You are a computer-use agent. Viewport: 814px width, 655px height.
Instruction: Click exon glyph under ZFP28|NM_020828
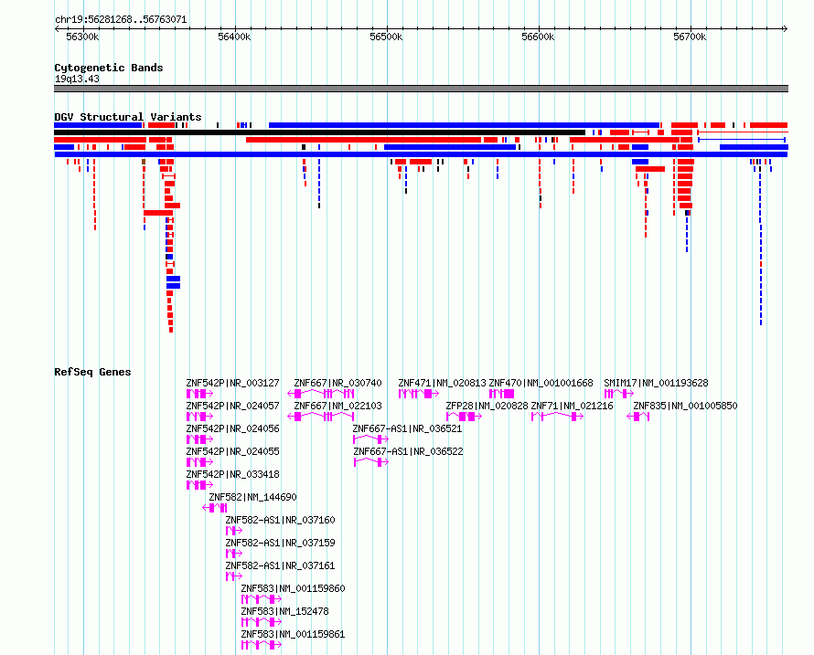[x=464, y=417]
